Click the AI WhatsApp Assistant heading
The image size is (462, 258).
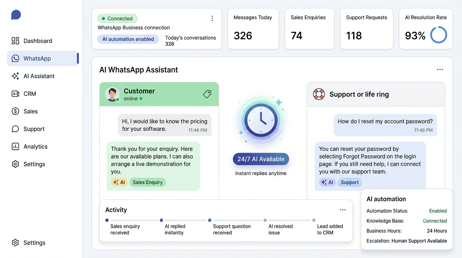[139, 70]
